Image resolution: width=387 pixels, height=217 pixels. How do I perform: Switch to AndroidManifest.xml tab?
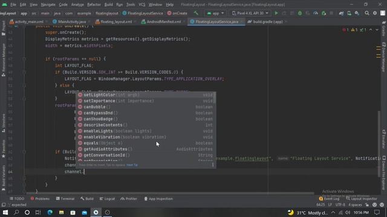163,22
